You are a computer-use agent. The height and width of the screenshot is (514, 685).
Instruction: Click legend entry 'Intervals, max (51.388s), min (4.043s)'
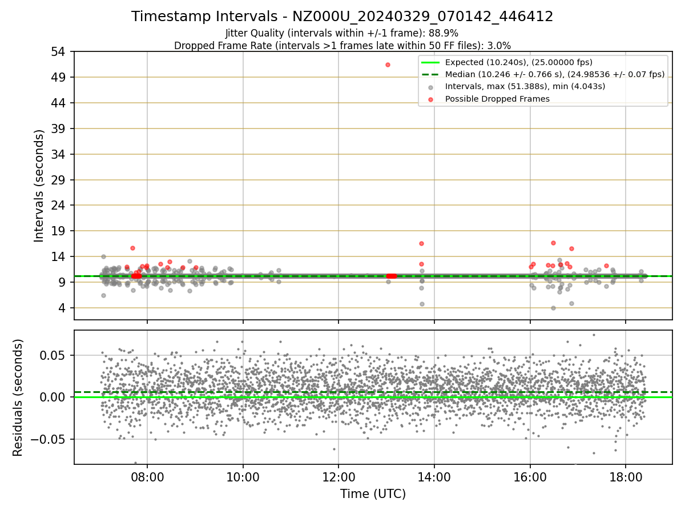pos(525,86)
